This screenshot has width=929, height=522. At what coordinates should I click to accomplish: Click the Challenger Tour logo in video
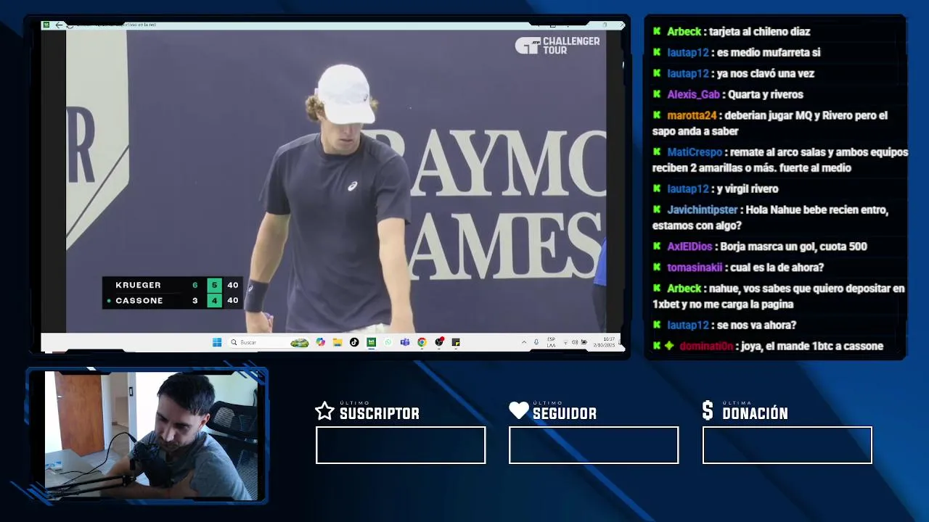[557, 46]
